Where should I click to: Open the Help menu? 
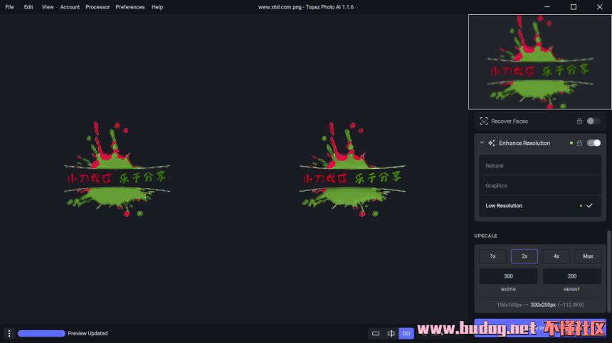tap(157, 7)
